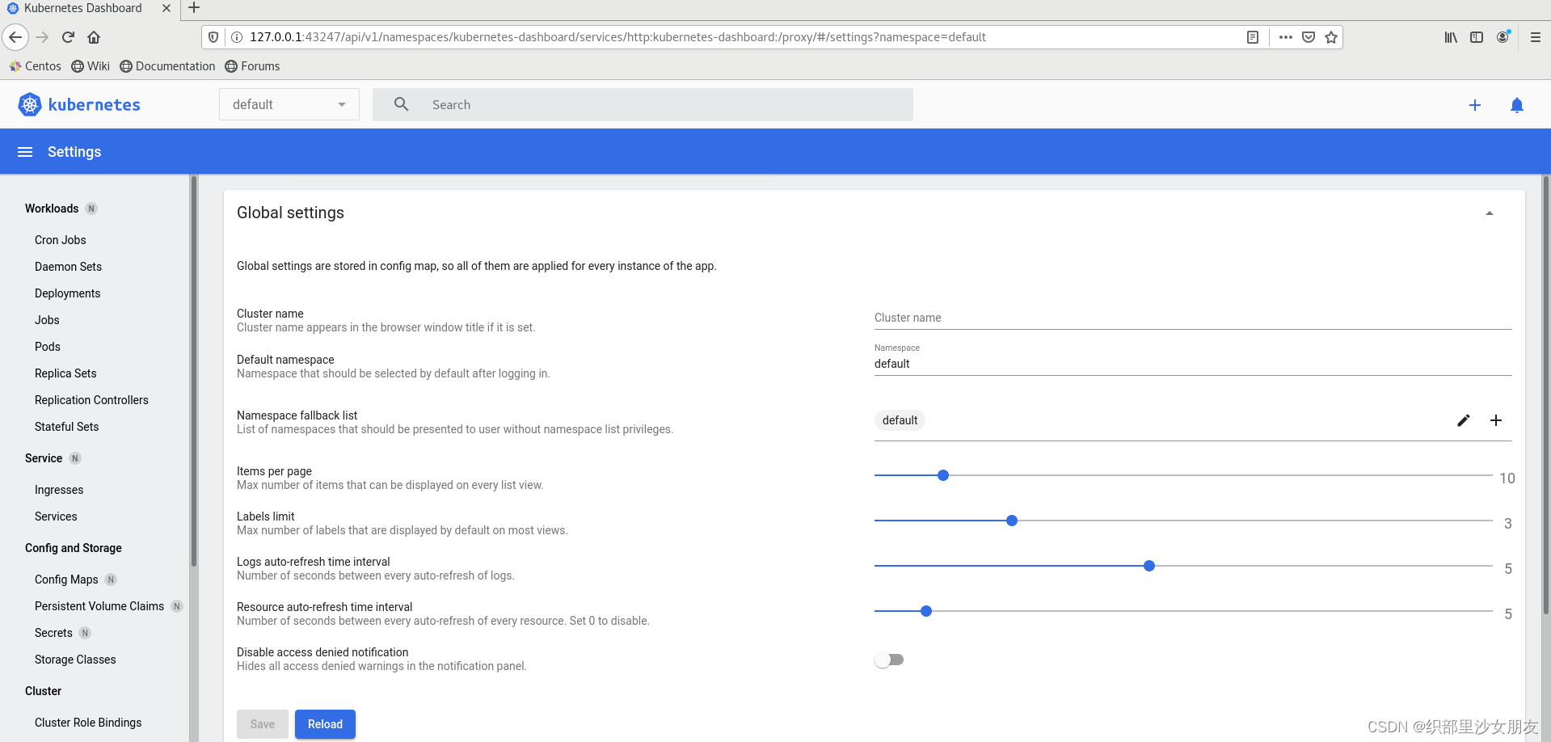Screen dimensions: 1551x742
Task: Open Jobs in sidebar
Action: click(47, 320)
